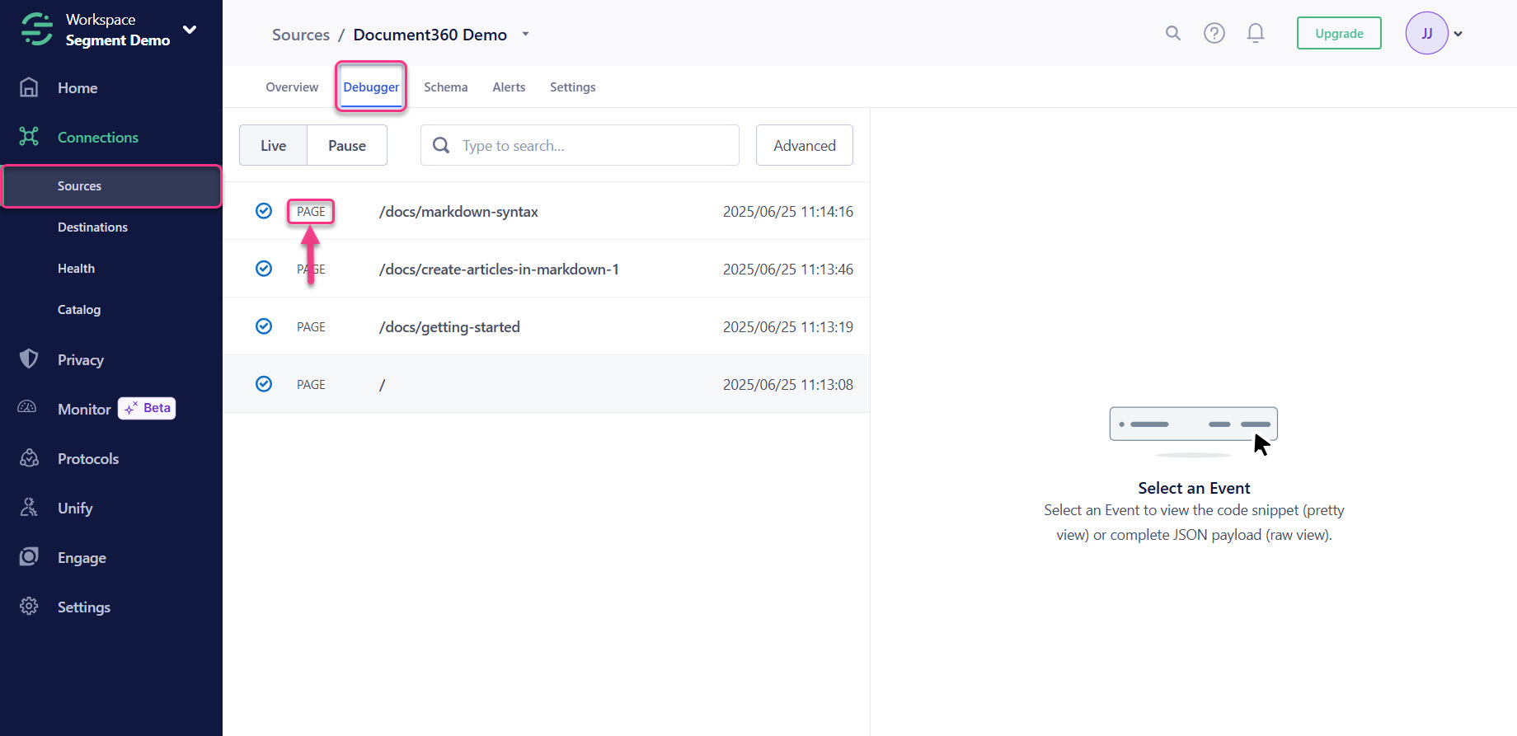Select the Live mode toggle
Image resolution: width=1517 pixels, height=736 pixels.
click(273, 145)
